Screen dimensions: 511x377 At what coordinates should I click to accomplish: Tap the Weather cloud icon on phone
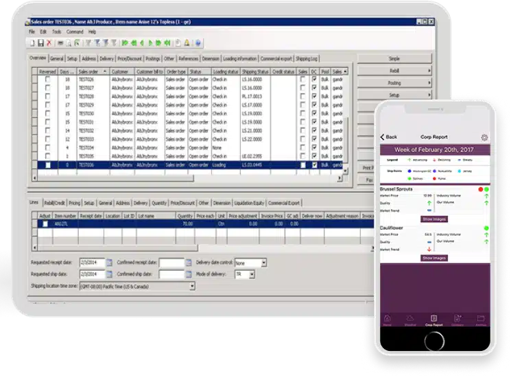click(410, 319)
